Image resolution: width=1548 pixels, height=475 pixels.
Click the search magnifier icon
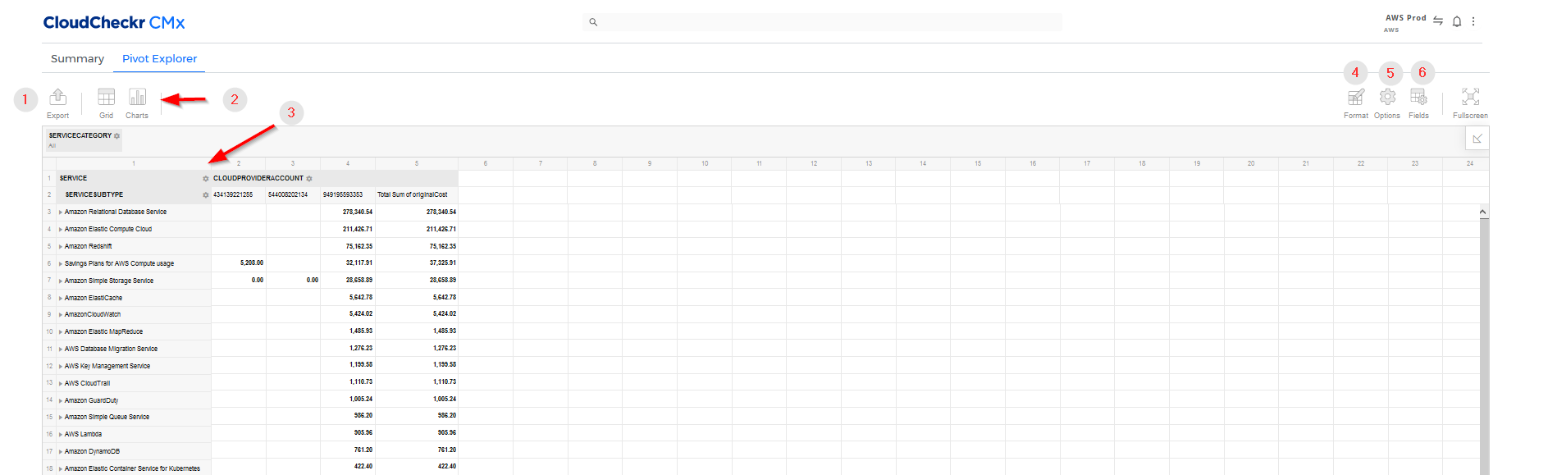(x=593, y=22)
